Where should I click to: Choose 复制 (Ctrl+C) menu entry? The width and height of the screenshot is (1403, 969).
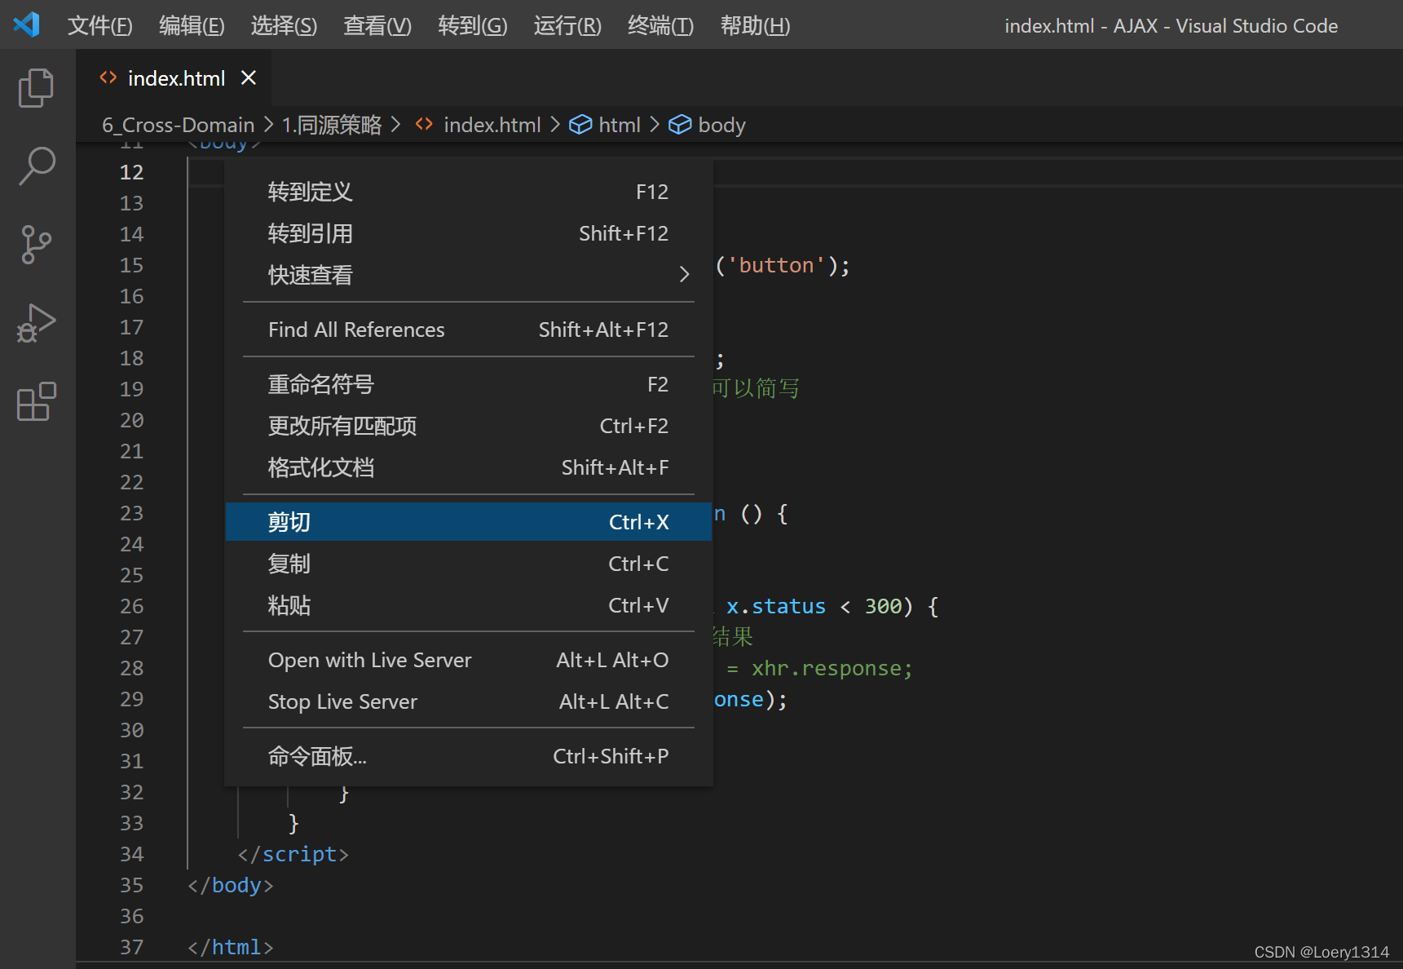[x=469, y=564]
